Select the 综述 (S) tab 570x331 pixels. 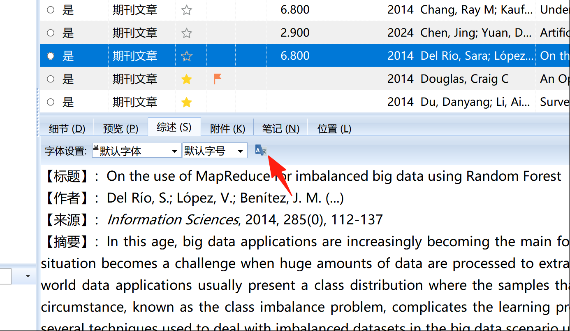[174, 127]
